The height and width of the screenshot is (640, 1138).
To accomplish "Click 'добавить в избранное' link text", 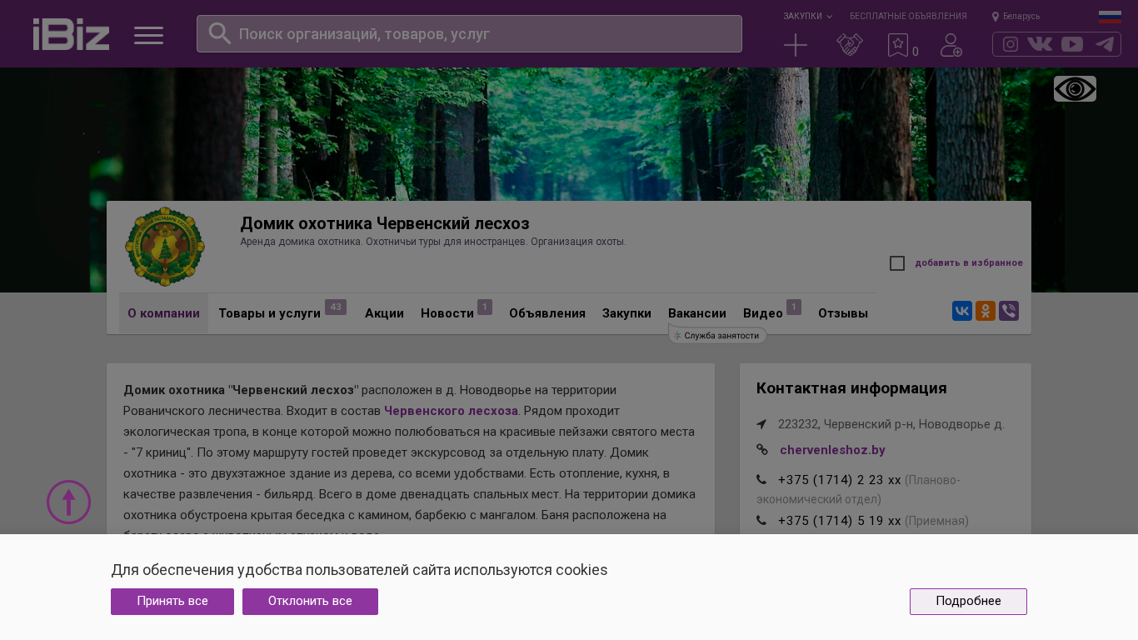I will 969,263.
